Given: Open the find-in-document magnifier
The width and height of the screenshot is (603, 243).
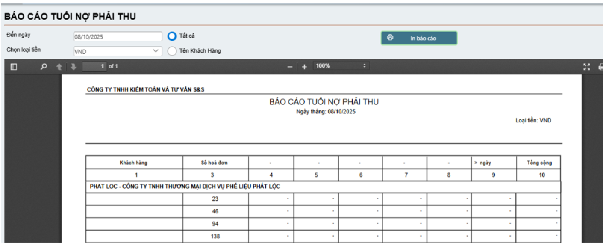Looking at the screenshot, I should click(43, 67).
